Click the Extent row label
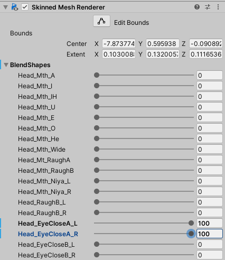Image resolution: width=225 pixels, height=260 pixels. [x=76, y=54]
